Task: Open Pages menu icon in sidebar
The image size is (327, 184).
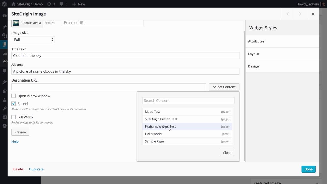Action: (x=4, y=44)
